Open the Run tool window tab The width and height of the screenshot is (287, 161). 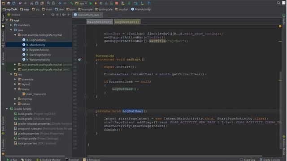point(12,160)
